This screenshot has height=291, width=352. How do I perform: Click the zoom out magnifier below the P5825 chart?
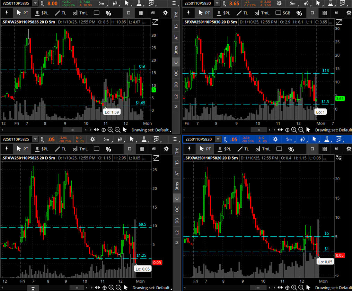coord(118,288)
